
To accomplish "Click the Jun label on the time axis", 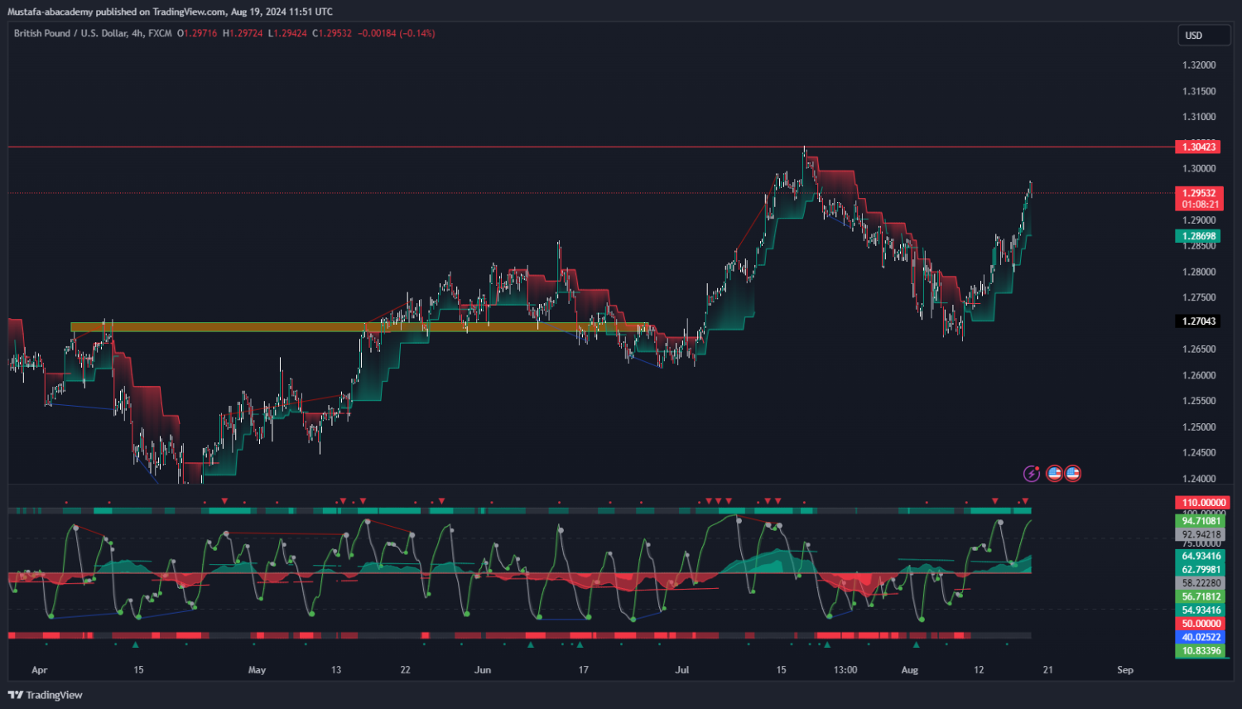I will point(483,670).
